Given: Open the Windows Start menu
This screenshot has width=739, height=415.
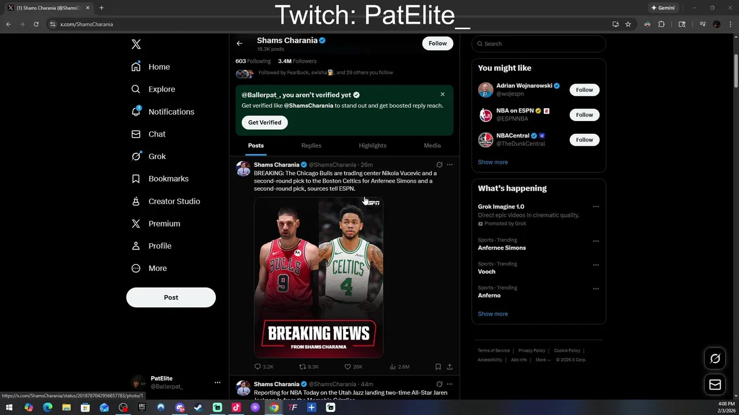Looking at the screenshot, I should pos(10,408).
